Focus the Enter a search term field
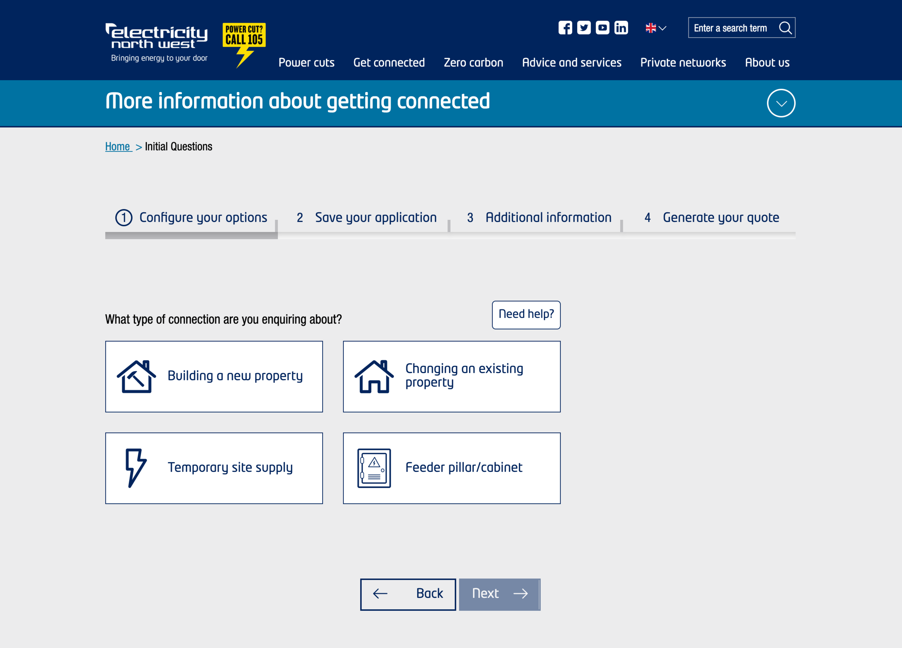The height and width of the screenshot is (648, 902). coord(732,28)
